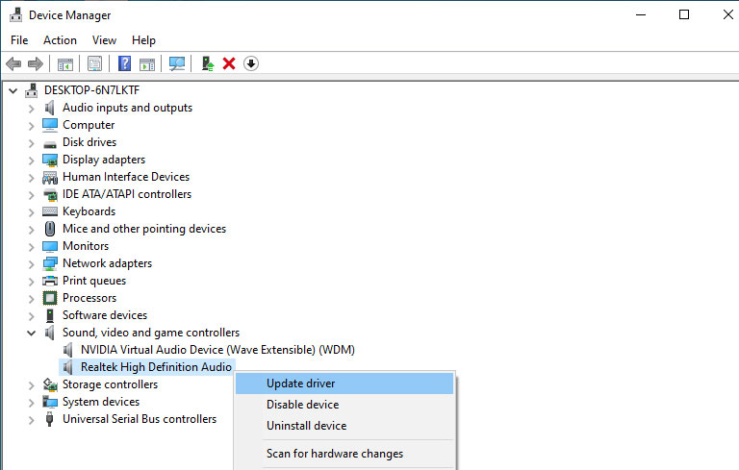This screenshot has width=739, height=470.
Task: Select Mice and other pointing devices label
Action: click(144, 229)
